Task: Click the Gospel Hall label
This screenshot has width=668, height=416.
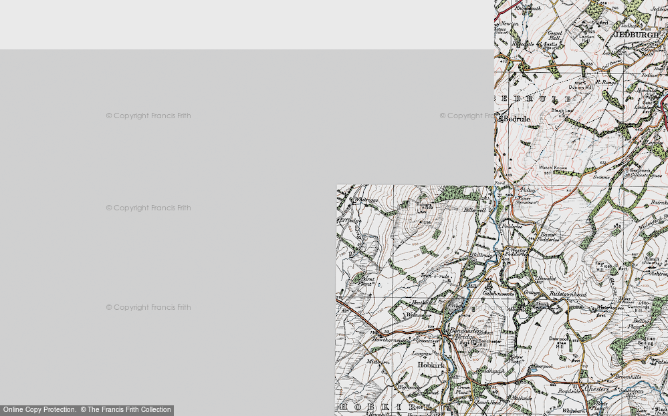Action: 555,35
